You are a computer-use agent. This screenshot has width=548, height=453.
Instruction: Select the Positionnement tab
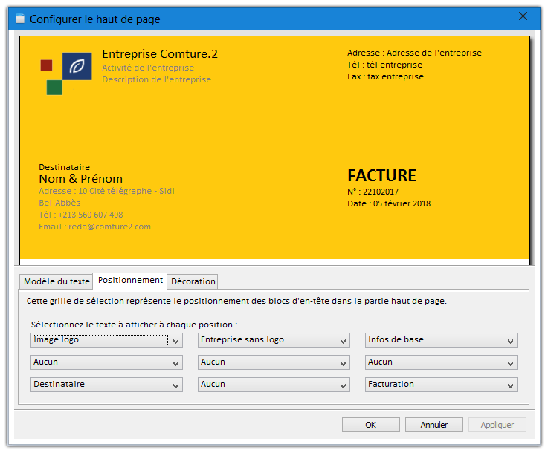coord(130,281)
